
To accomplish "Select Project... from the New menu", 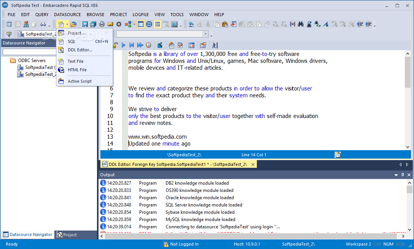I will (84, 33).
